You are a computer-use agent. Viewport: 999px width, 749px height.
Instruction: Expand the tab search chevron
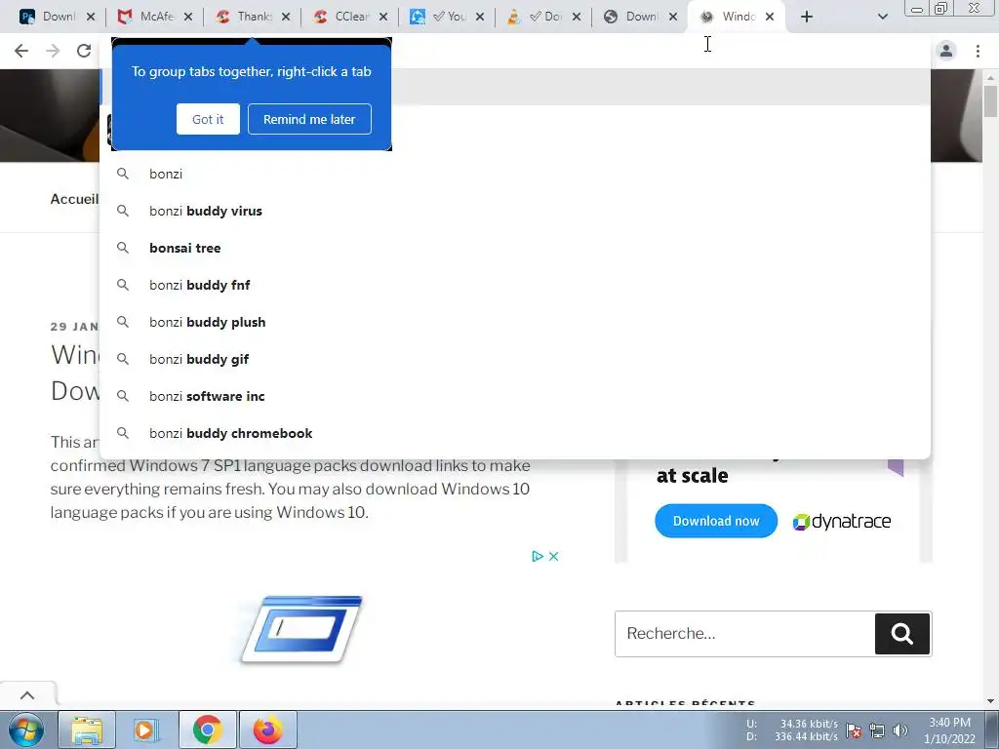(x=882, y=18)
